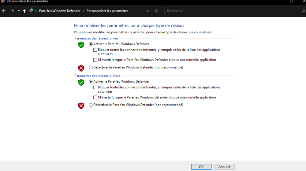The image size is (306, 171).
Task: Click the magnifying glass search icon
Action: point(303,11)
